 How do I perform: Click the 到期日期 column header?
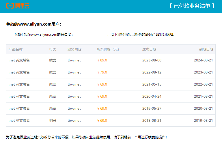coord(206,49)
